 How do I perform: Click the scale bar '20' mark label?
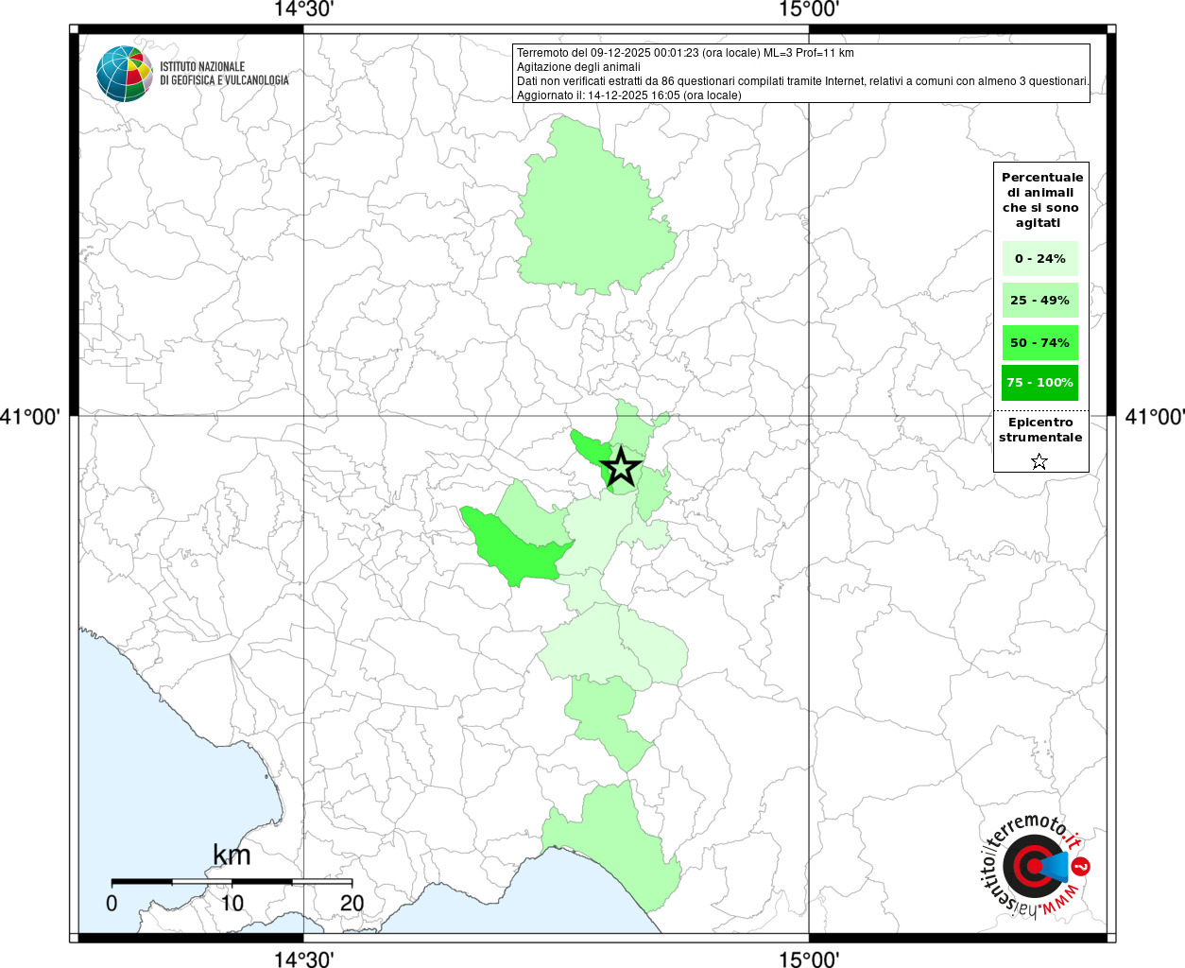click(x=352, y=903)
